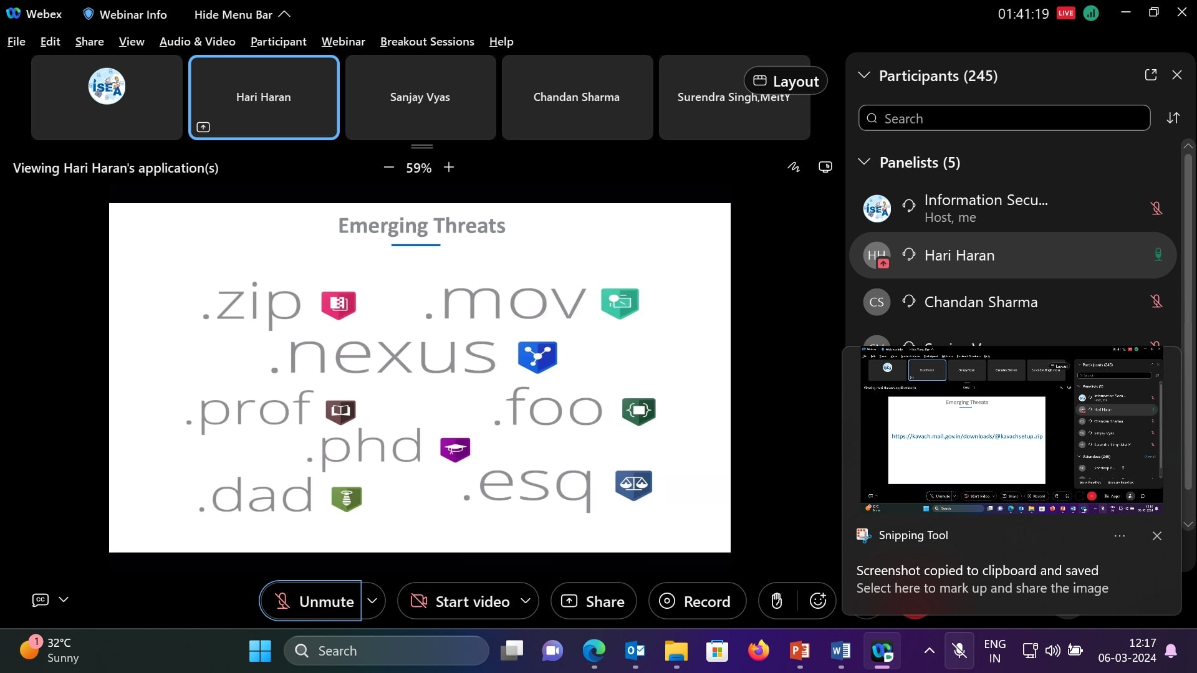Open the Breakout Sessions menu

[x=426, y=42]
